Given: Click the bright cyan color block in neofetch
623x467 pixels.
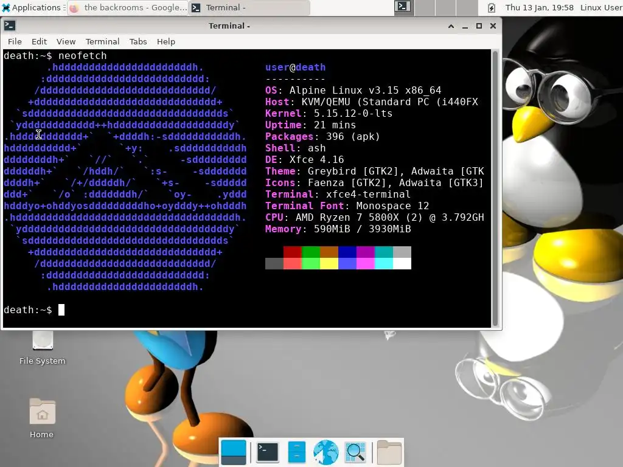Looking at the screenshot, I should pyautogui.click(x=384, y=263).
